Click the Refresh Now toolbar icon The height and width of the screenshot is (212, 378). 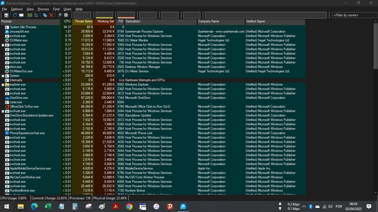coord(15,15)
